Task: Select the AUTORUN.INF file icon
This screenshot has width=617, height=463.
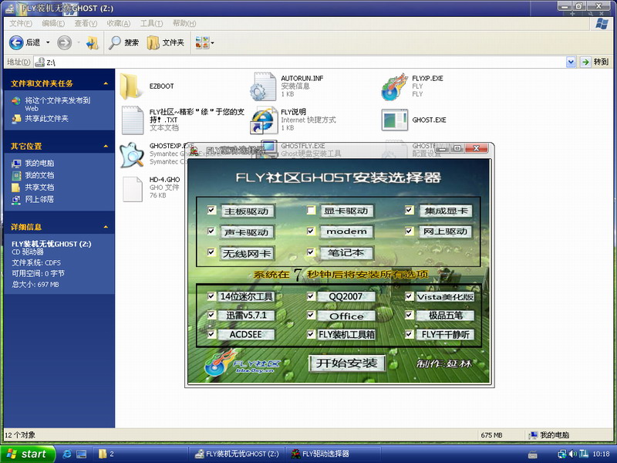Action: 263,86
